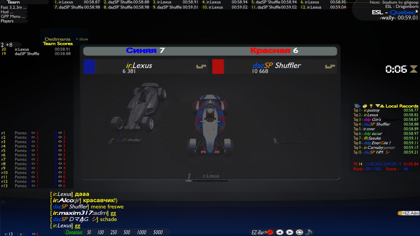
Task: Open the Players menu item
Action: tap(7, 21)
